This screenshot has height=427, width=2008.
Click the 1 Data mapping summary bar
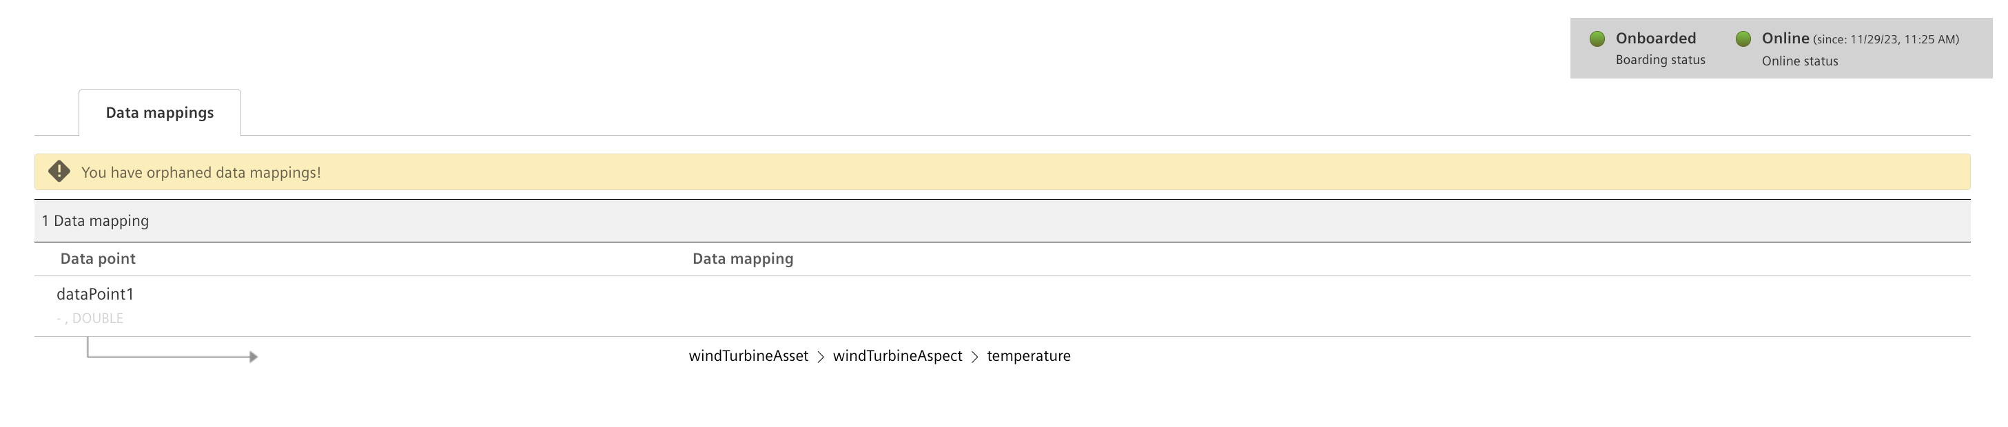pos(1003,220)
